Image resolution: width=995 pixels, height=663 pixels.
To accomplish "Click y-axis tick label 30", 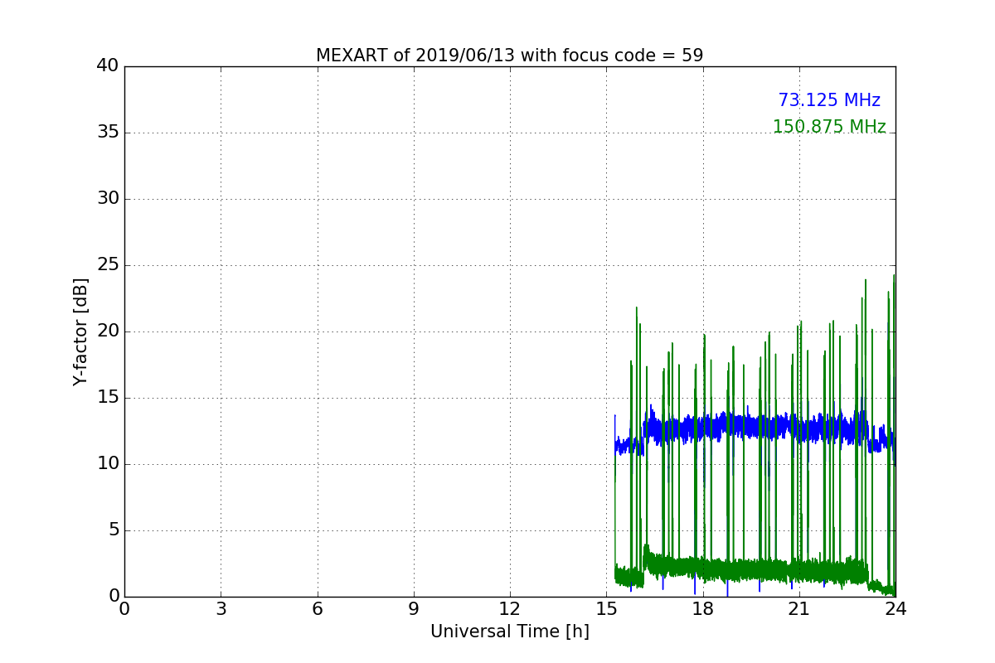I will coord(108,199).
